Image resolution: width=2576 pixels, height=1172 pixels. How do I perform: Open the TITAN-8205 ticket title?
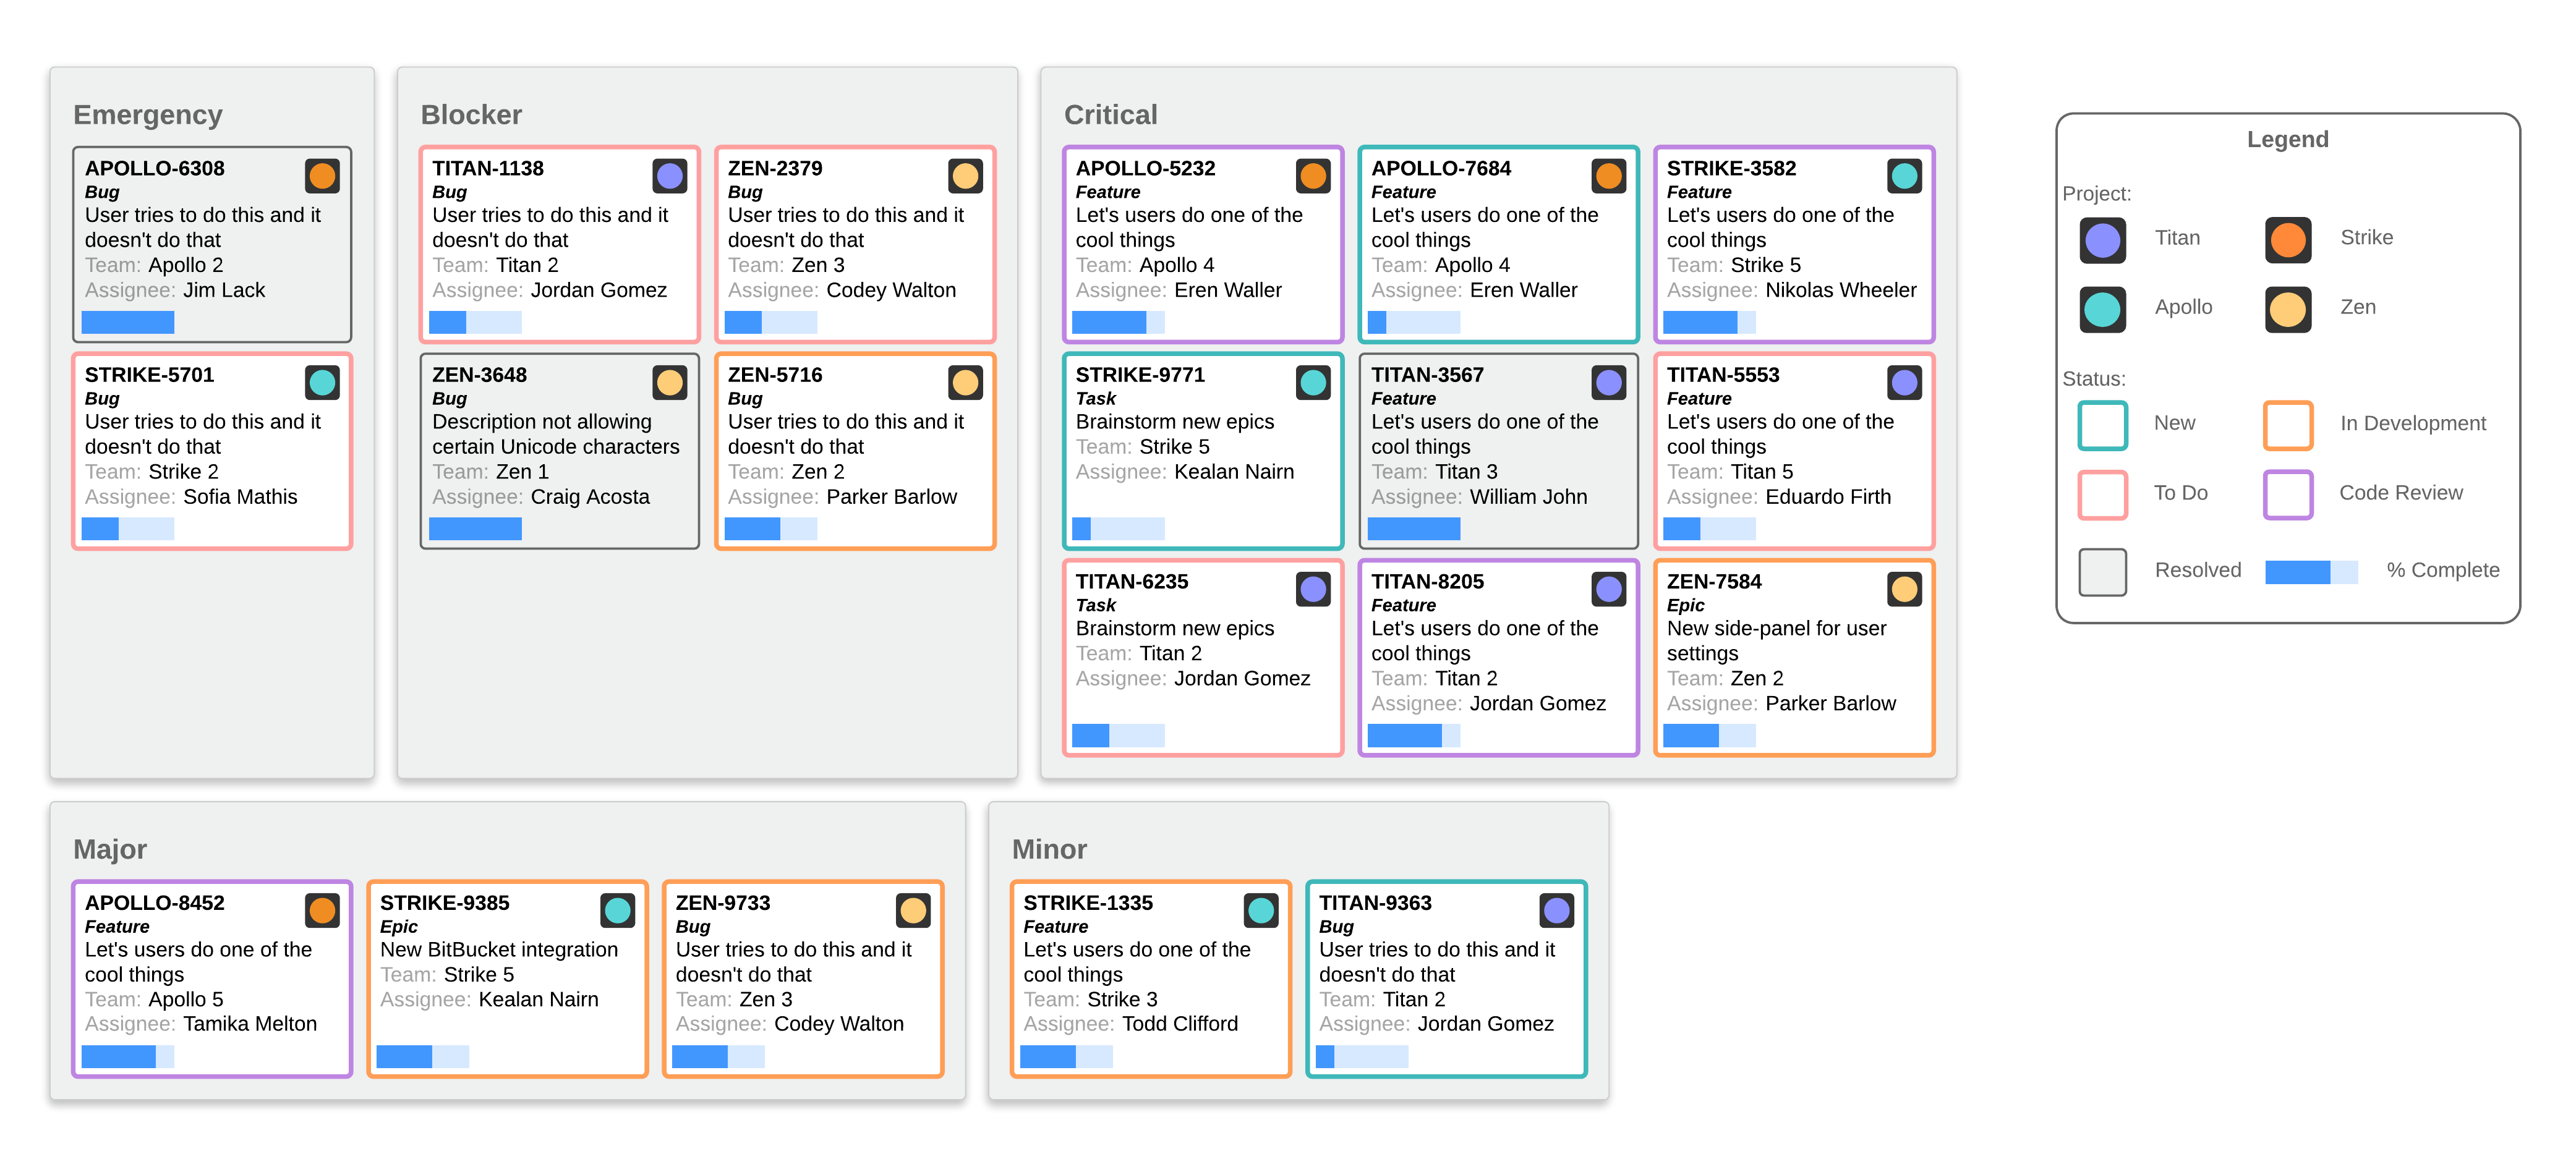1427,581
